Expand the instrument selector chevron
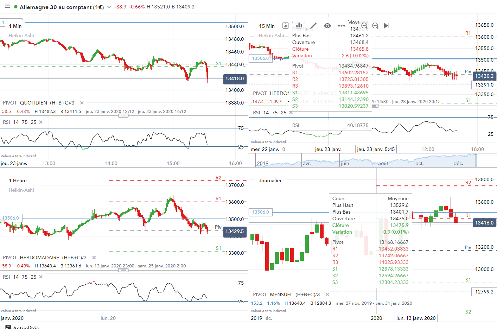Image resolution: width=497 pixels, height=329 pixels. click(x=109, y=7)
